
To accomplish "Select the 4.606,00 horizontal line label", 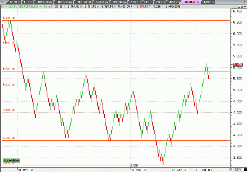I will click(x=9, y=110).
